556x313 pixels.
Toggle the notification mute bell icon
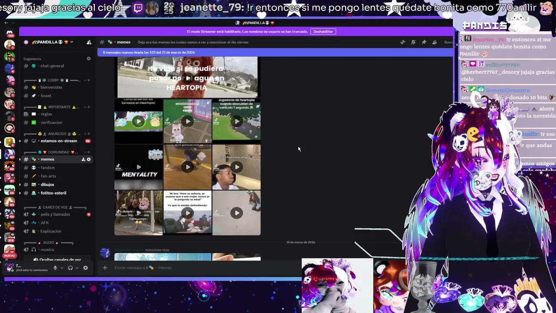click(x=413, y=42)
